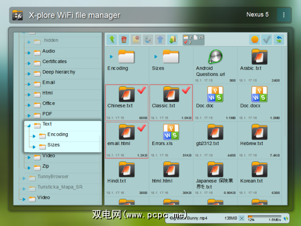The image size is (301, 226).
Task: Click the Nexus 5 device name
Action: coord(257,15)
